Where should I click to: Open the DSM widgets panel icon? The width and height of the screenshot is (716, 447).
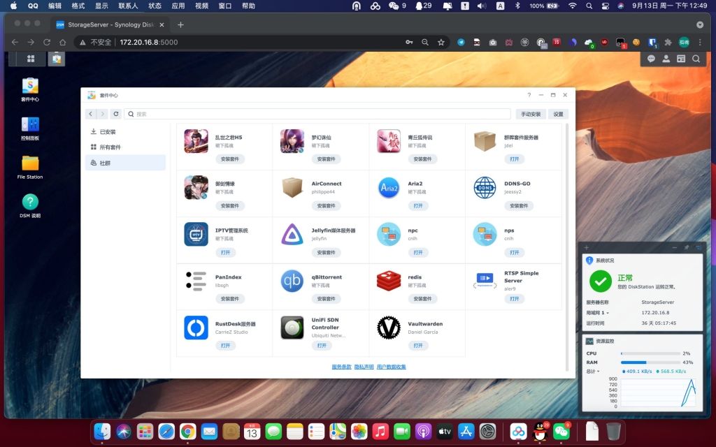[x=681, y=59]
